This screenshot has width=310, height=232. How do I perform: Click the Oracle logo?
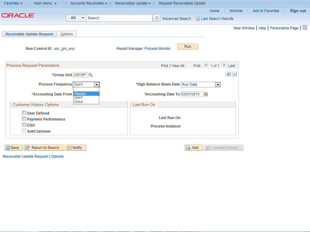coord(18,15)
